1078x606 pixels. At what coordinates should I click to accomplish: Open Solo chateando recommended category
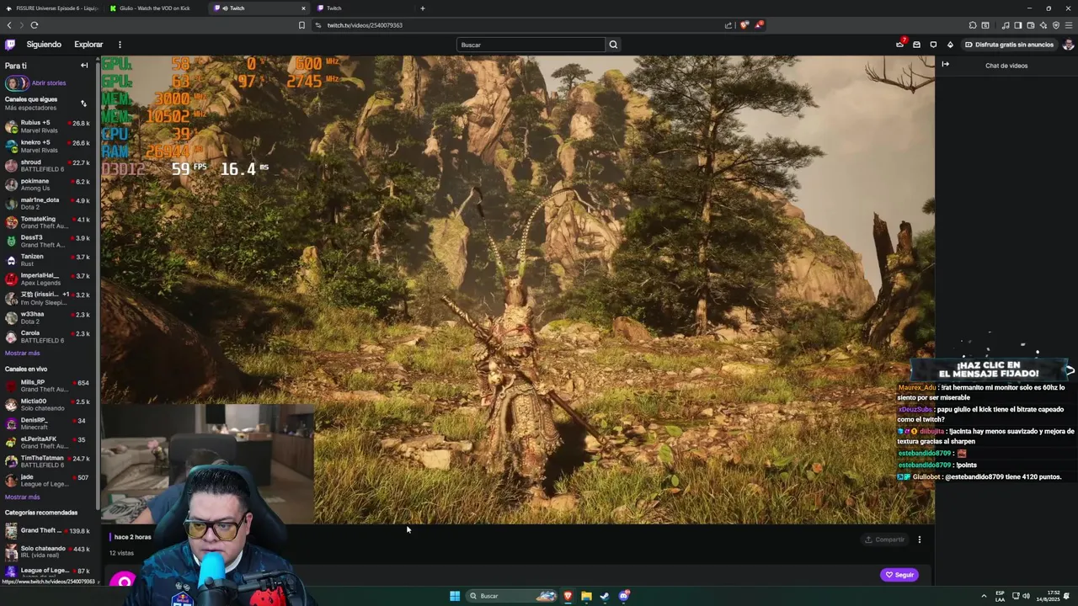48,552
